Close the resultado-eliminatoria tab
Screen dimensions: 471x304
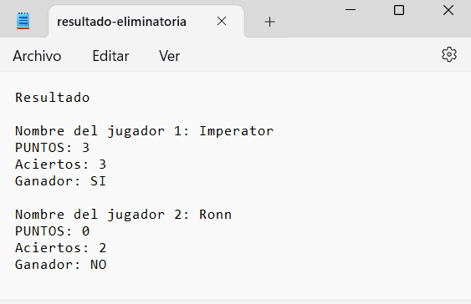[222, 21]
